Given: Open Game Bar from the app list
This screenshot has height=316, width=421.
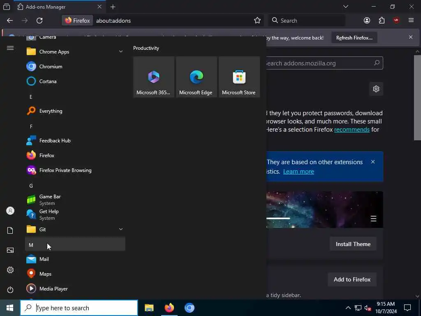Looking at the screenshot, I should point(75,200).
